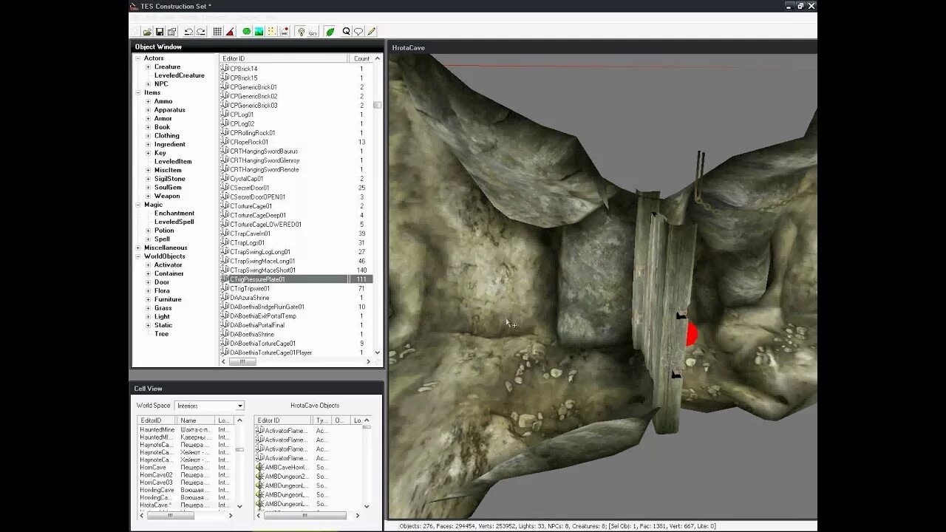Open the Q search icon

coord(347,32)
